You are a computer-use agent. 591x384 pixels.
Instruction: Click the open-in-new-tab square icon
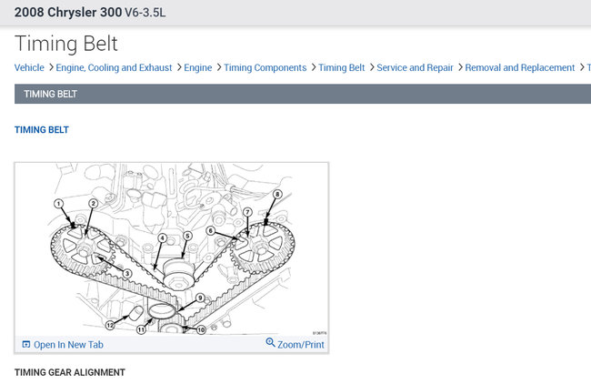[x=26, y=344]
